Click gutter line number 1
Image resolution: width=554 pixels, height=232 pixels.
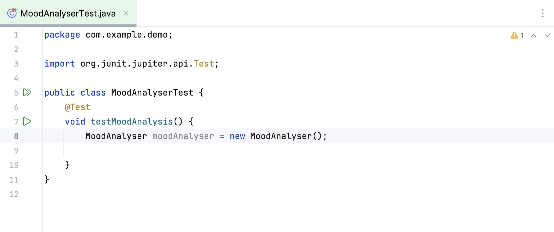pyautogui.click(x=16, y=35)
